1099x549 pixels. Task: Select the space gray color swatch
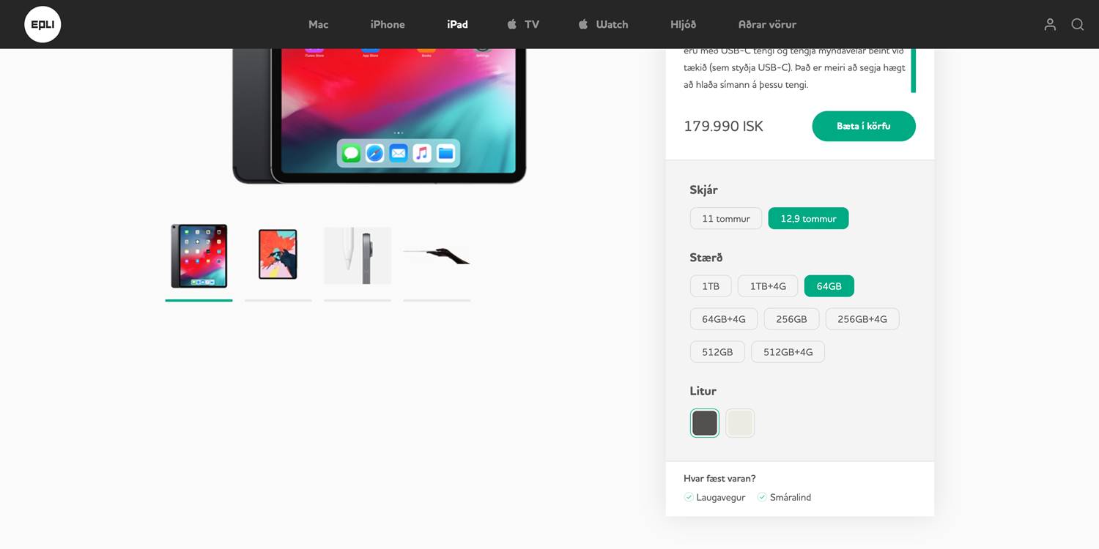pyautogui.click(x=705, y=423)
